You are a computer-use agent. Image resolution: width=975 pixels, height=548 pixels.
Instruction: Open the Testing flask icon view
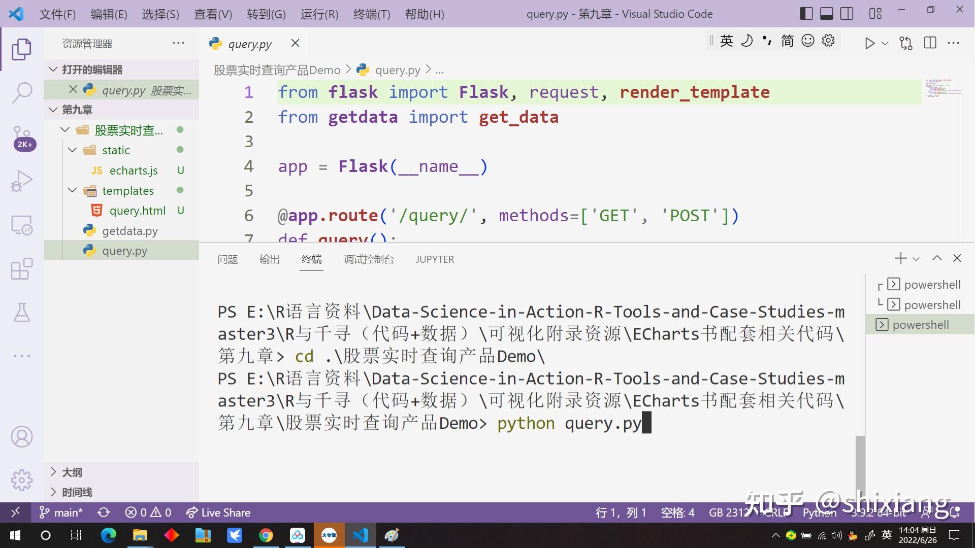click(x=22, y=313)
